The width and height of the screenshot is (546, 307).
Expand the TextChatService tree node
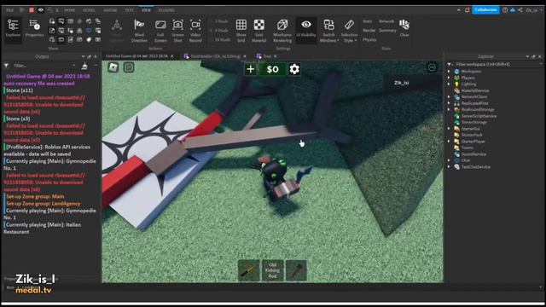point(449,167)
